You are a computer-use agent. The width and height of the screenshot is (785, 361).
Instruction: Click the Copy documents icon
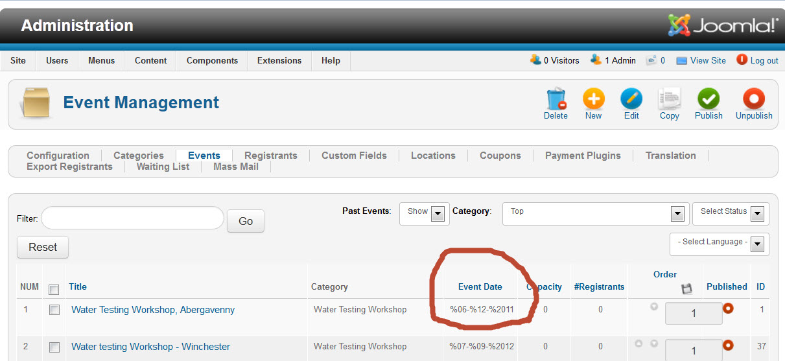pos(669,100)
